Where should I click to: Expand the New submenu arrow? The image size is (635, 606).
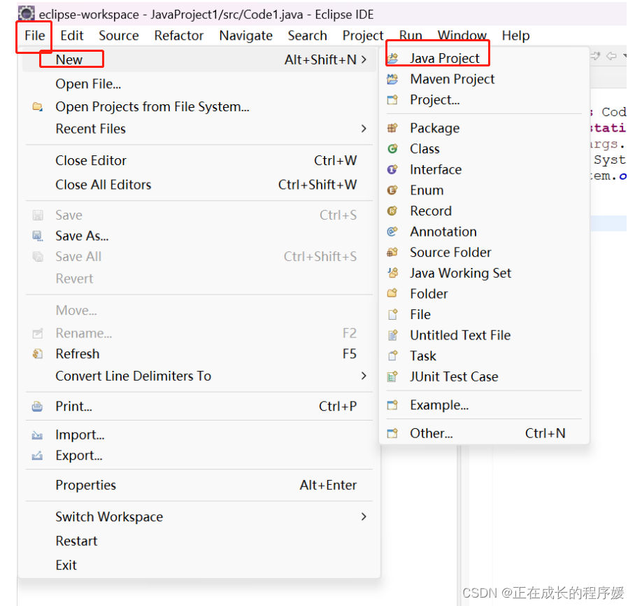pyautogui.click(x=364, y=59)
